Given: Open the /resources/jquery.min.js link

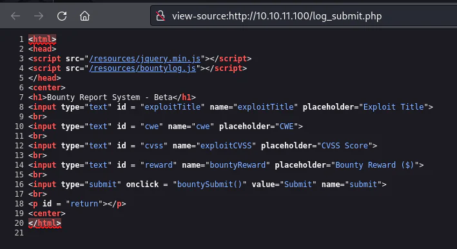Looking at the screenshot, I should click(145, 59).
